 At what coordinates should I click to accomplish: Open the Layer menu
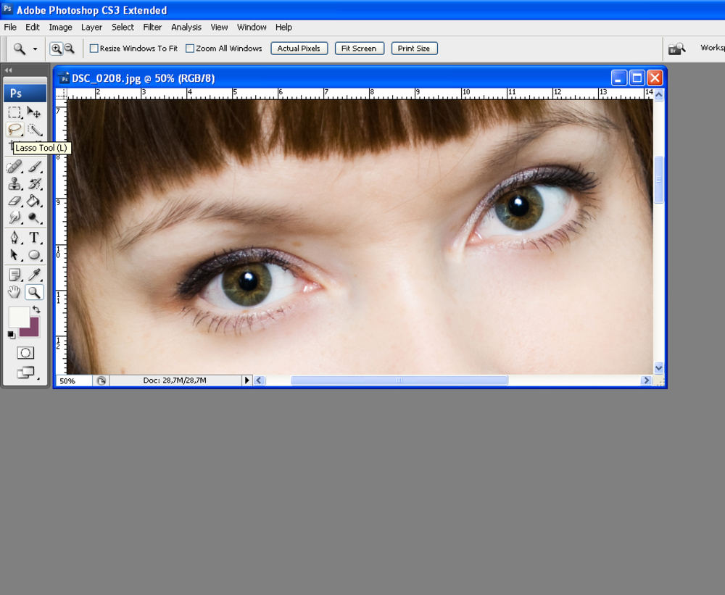[x=91, y=27]
